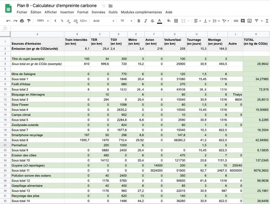Select cell 'Smartphone recyclage'

tap(37, 135)
